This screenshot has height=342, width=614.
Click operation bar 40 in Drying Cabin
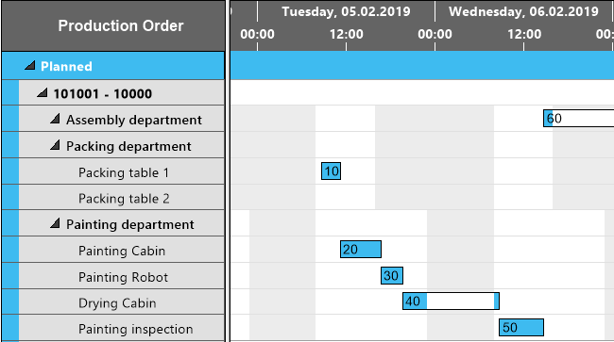tap(451, 301)
